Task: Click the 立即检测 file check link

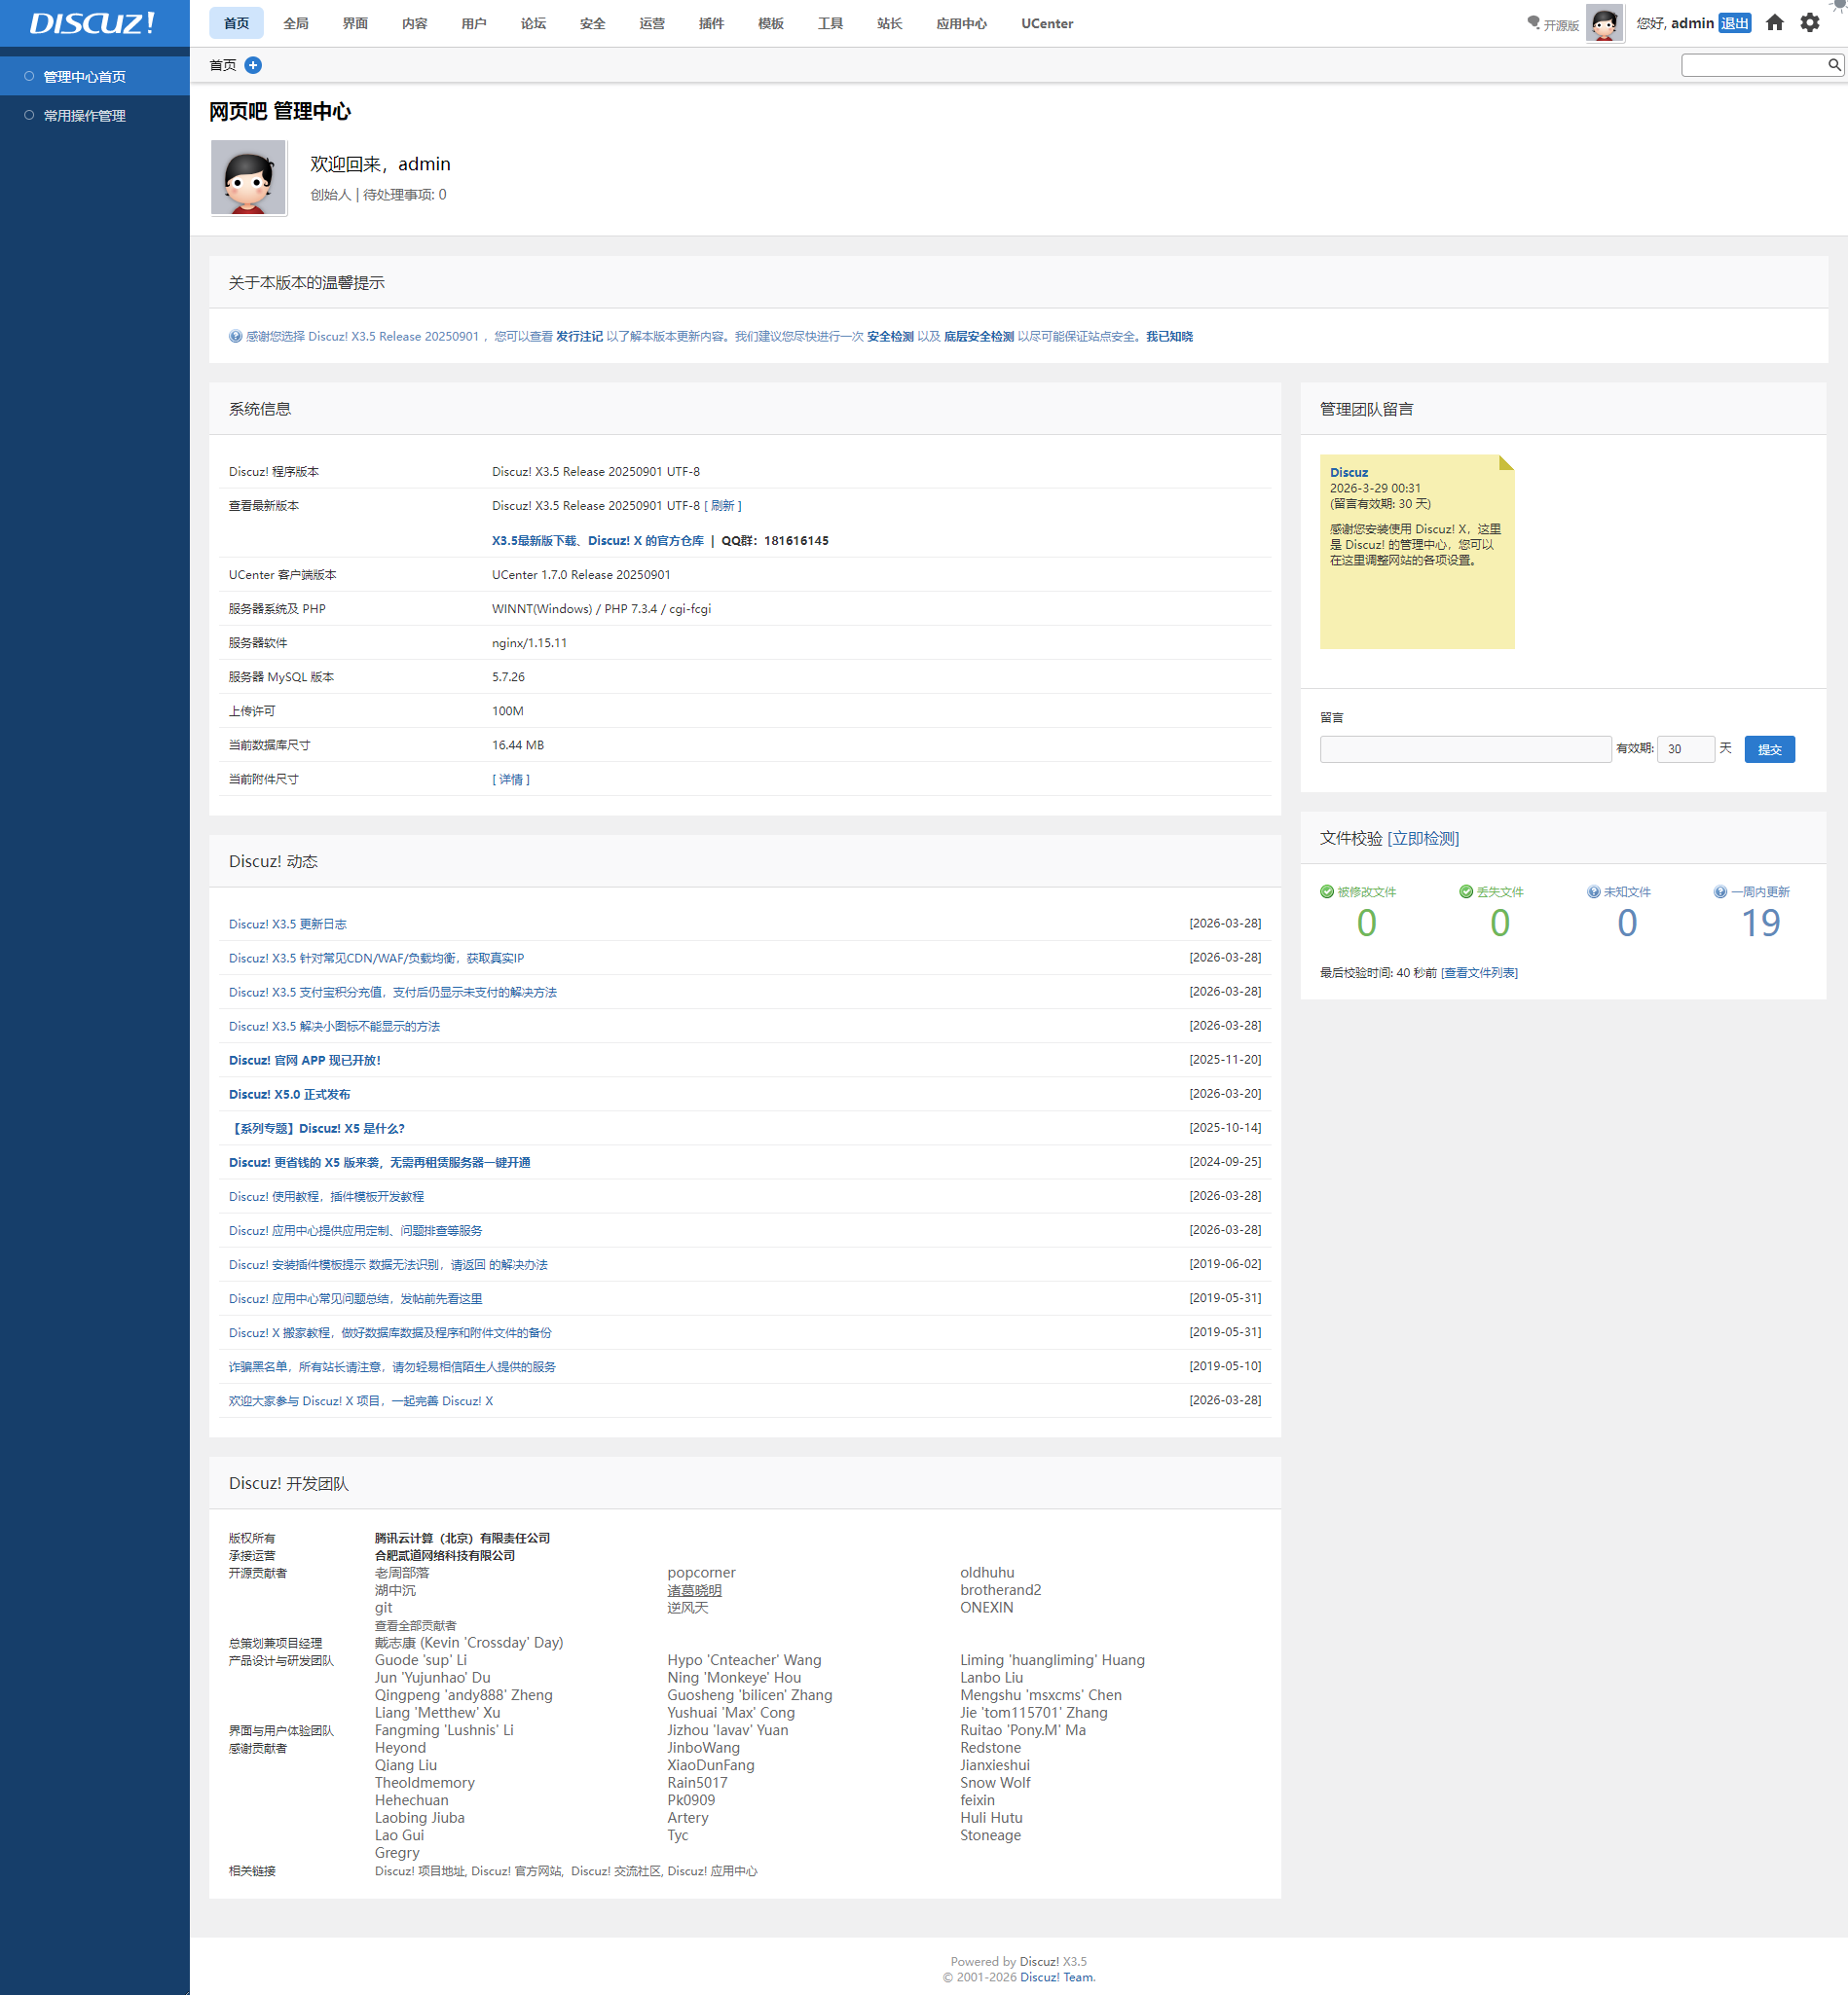Action: tap(1423, 839)
